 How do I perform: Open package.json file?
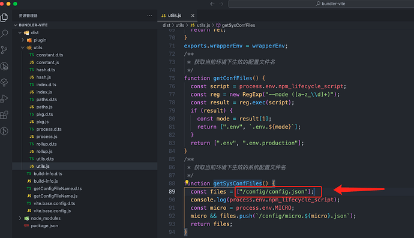pyautogui.click(x=44, y=225)
